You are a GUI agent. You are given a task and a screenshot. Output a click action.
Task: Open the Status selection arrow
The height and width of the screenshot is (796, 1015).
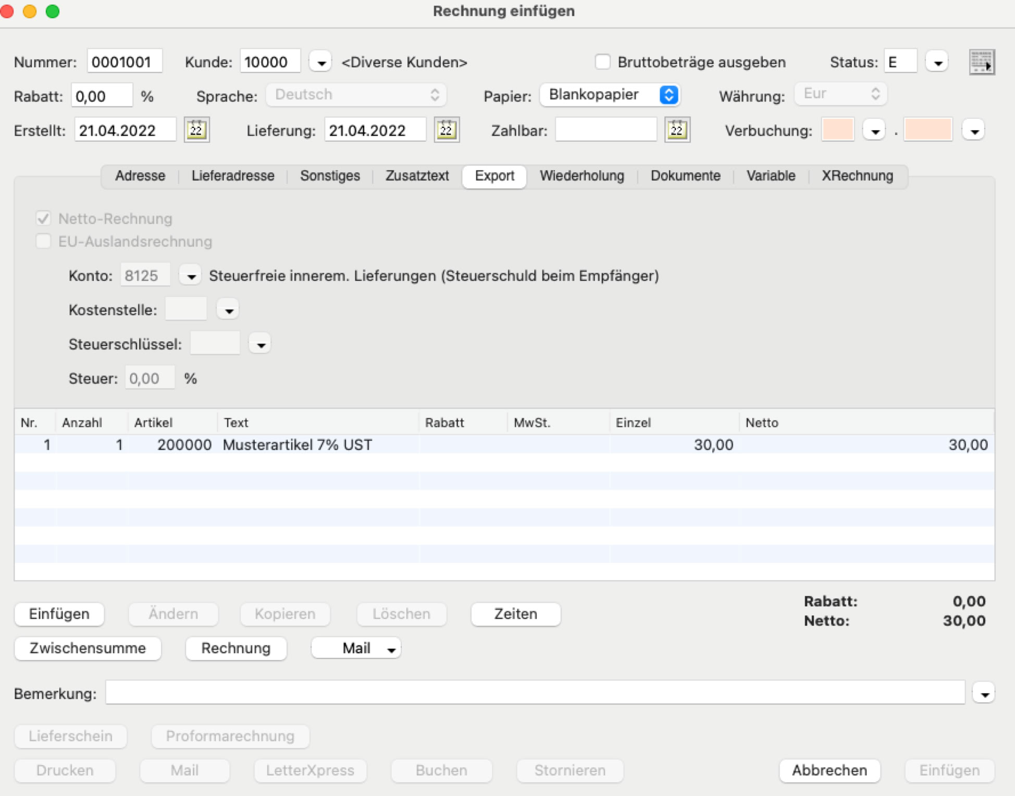(x=937, y=63)
